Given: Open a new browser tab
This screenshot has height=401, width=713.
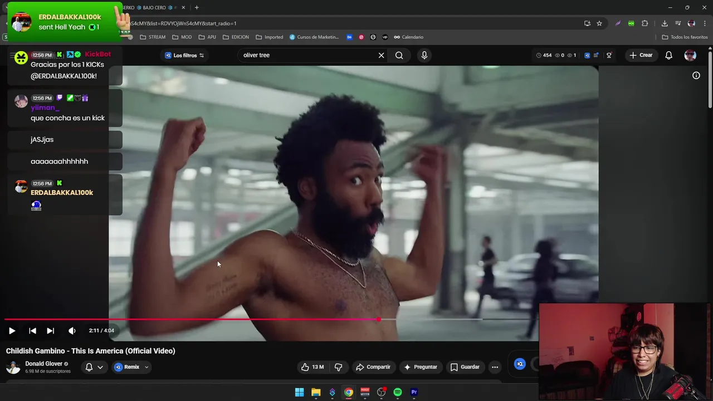Looking at the screenshot, I should click(x=197, y=7).
